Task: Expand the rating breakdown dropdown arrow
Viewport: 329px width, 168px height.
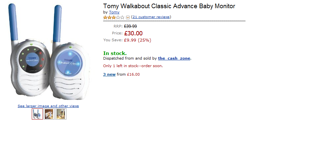Action: pyautogui.click(x=128, y=17)
